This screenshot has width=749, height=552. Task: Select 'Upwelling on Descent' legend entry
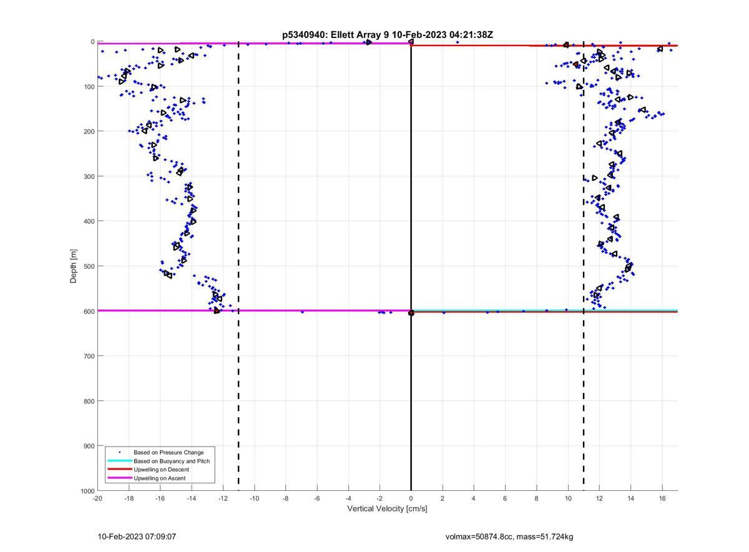tap(161, 470)
